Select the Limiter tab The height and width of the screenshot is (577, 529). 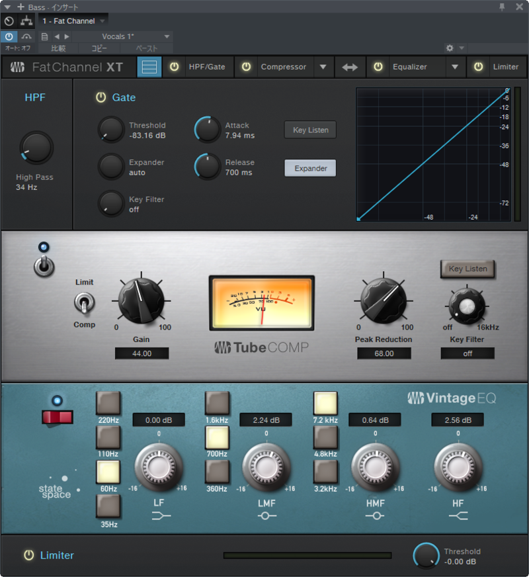pos(506,67)
